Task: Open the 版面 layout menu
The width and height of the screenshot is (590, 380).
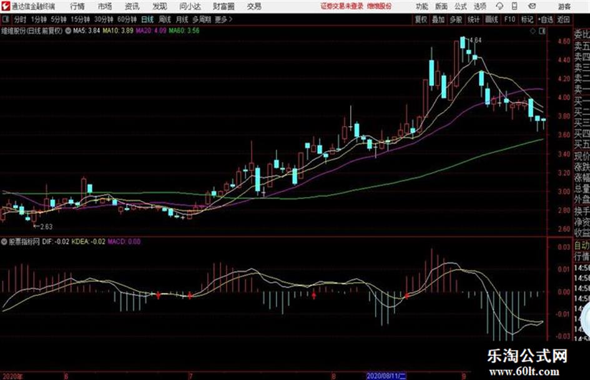Action: point(441,6)
